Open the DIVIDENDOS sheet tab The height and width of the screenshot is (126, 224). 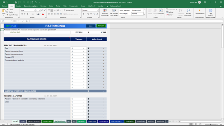[x=103, y=121]
